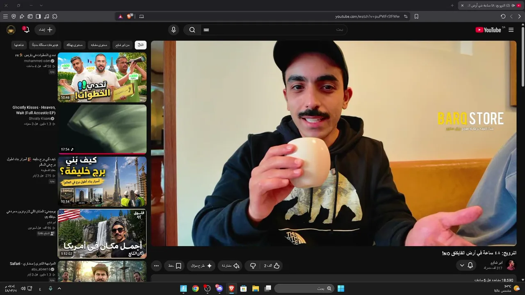The image size is (525, 295).
Task: Select the 'من أبو شايع' filter chip
Action: click(x=123, y=45)
